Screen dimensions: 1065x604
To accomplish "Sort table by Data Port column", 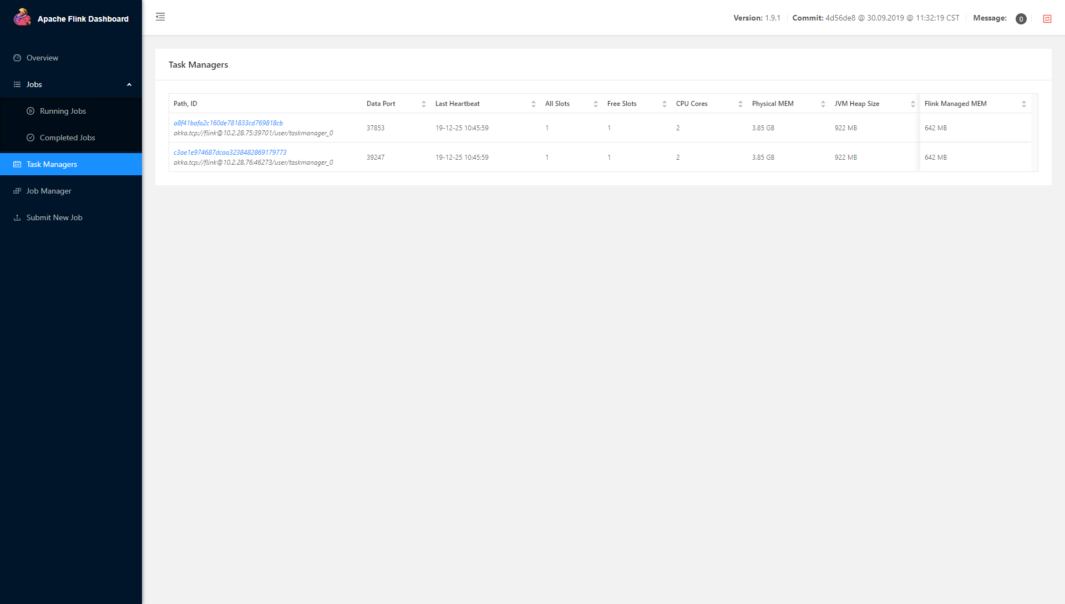I will [x=423, y=104].
